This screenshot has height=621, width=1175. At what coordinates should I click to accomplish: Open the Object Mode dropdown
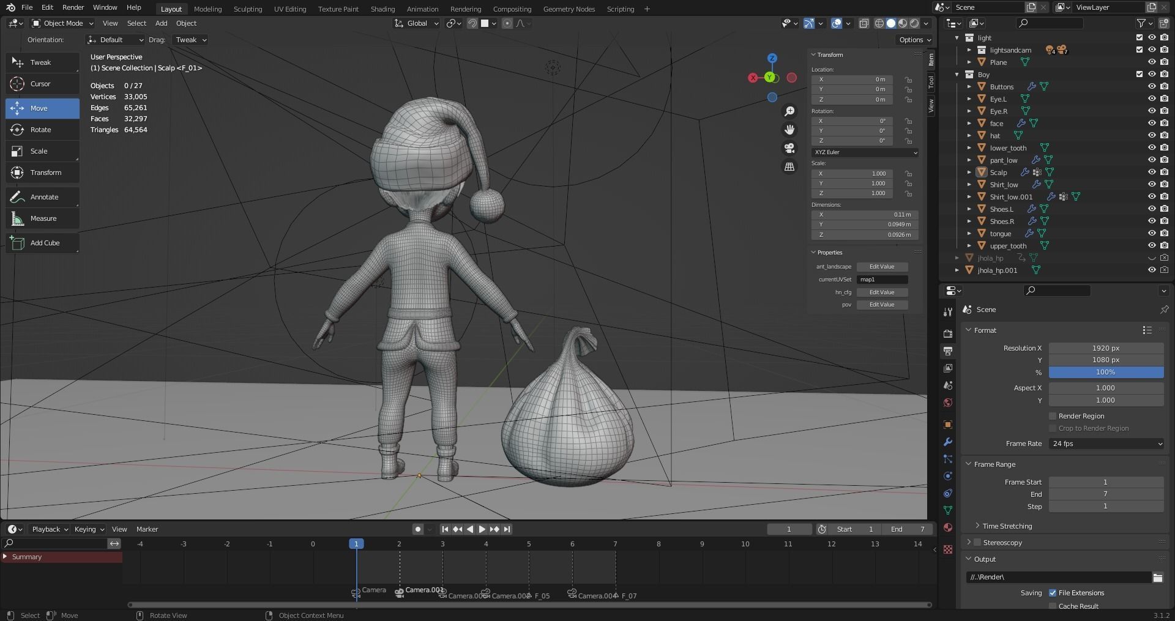62,23
